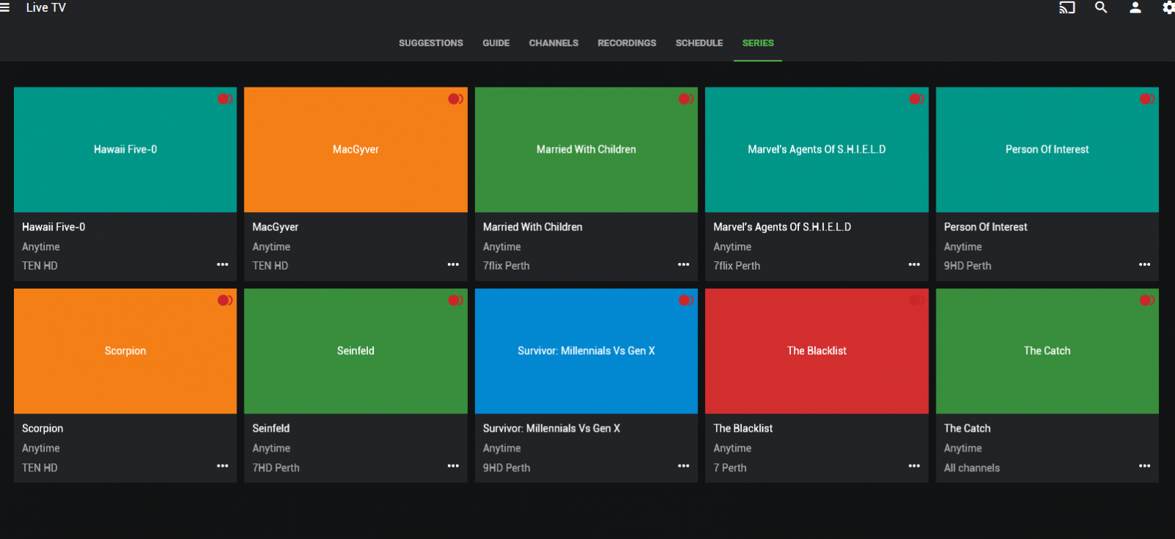Select the teal Person Of Interest card image
The height and width of the screenshot is (539, 1175).
[x=1047, y=150]
